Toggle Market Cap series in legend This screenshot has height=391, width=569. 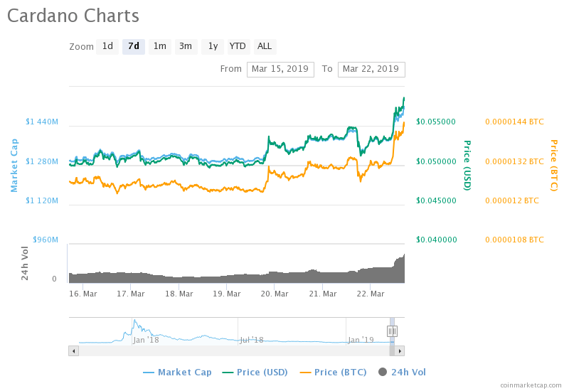coord(177,372)
